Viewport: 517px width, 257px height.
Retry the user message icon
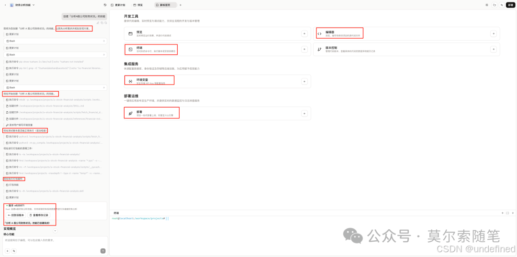point(105,23)
